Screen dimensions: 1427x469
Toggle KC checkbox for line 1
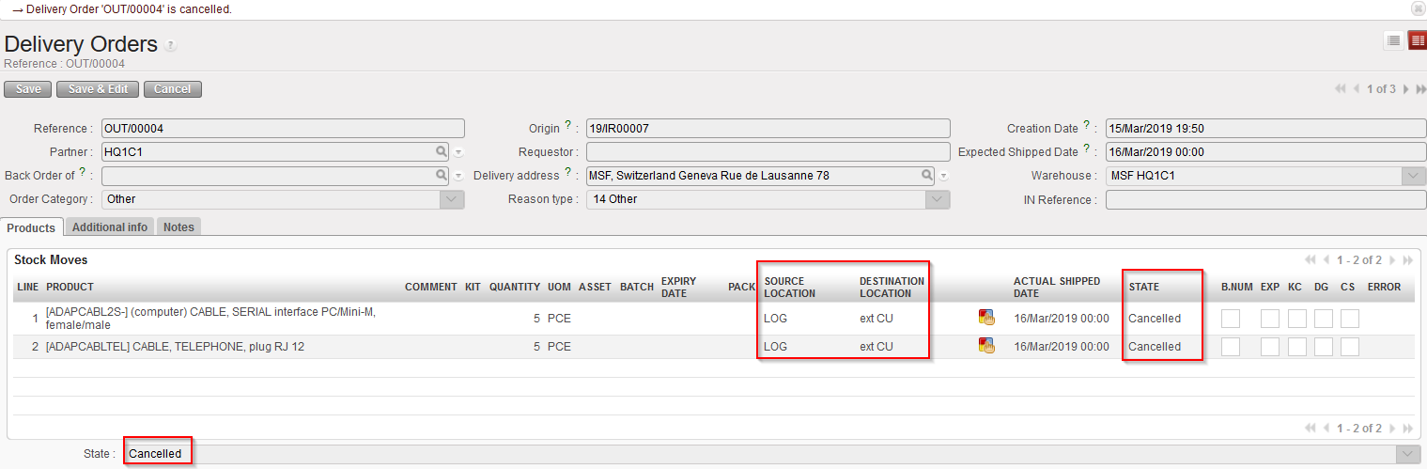[x=1296, y=319]
